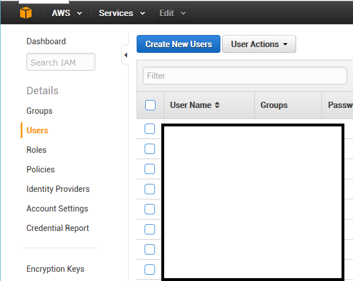Open the User Actions dropdown
Screen dimensions: 353x281
(259, 44)
